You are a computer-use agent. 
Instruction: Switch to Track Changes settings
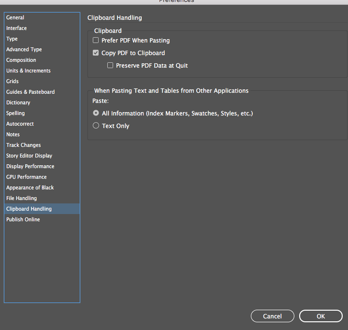(24, 145)
